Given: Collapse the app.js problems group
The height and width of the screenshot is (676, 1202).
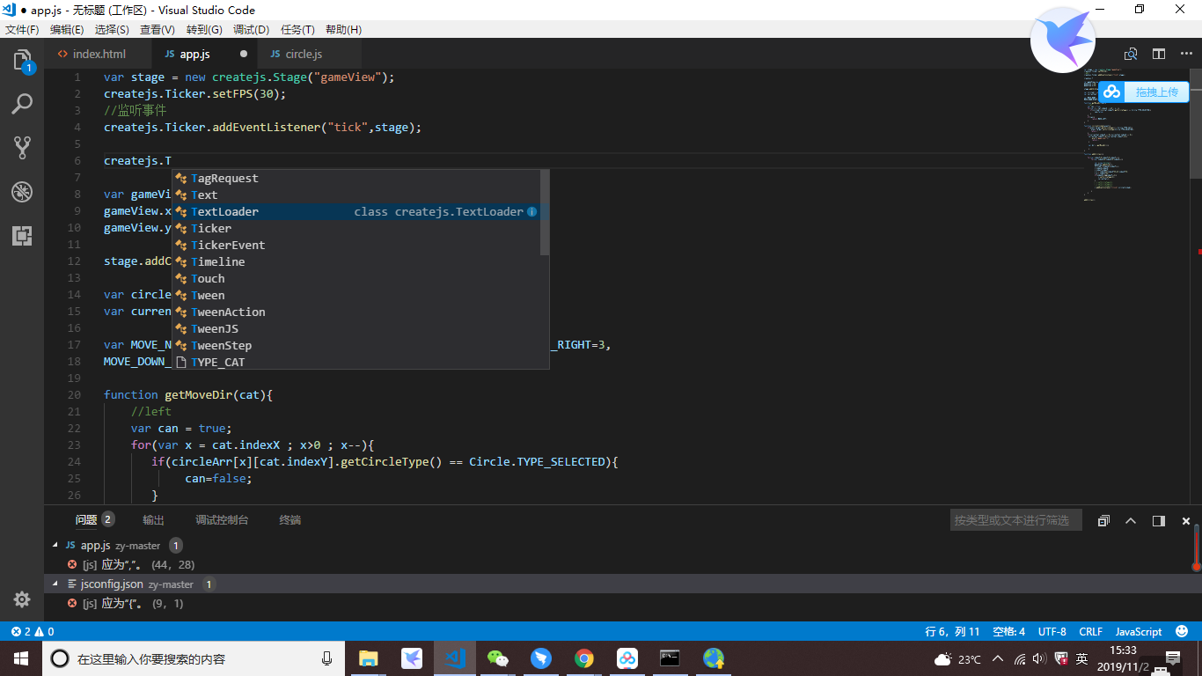Looking at the screenshot, I should (55, 545).
